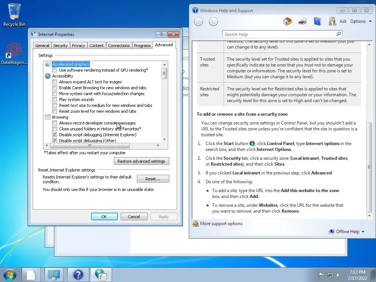Check Always expand ALT text for images
Screen dimensions: 376x282
pyautogui.click(x=55, y=82)
